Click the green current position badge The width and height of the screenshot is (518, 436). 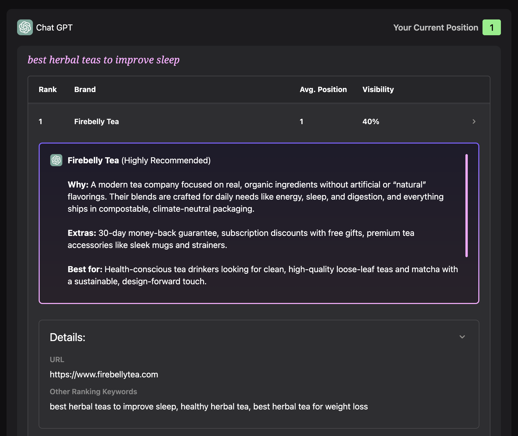(491, 27)
